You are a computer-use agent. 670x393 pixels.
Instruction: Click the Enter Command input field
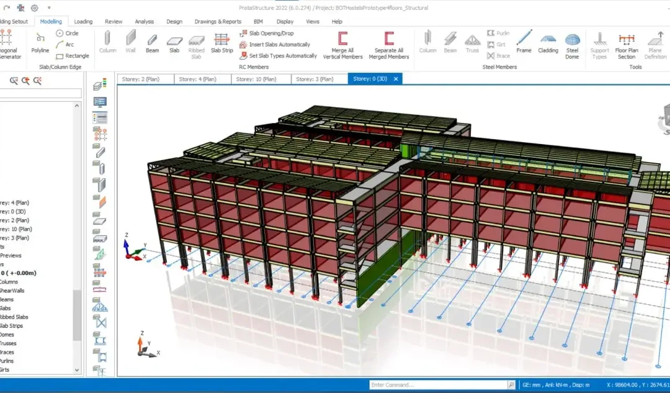[x=439, y=385]
